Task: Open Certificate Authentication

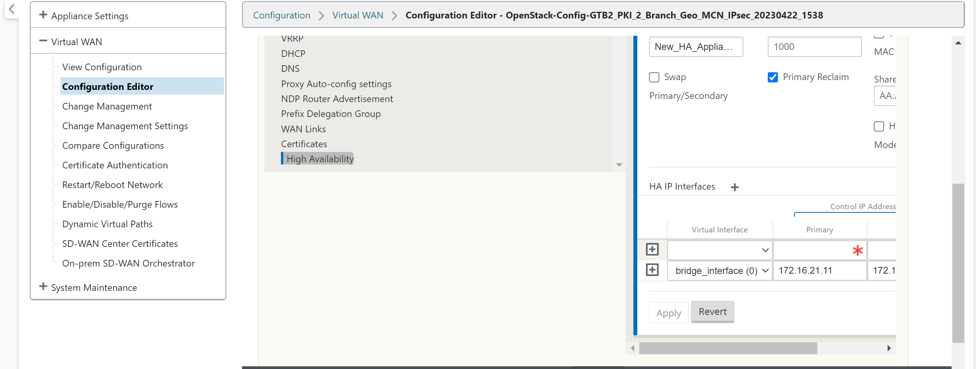Action: pos(115,165)
